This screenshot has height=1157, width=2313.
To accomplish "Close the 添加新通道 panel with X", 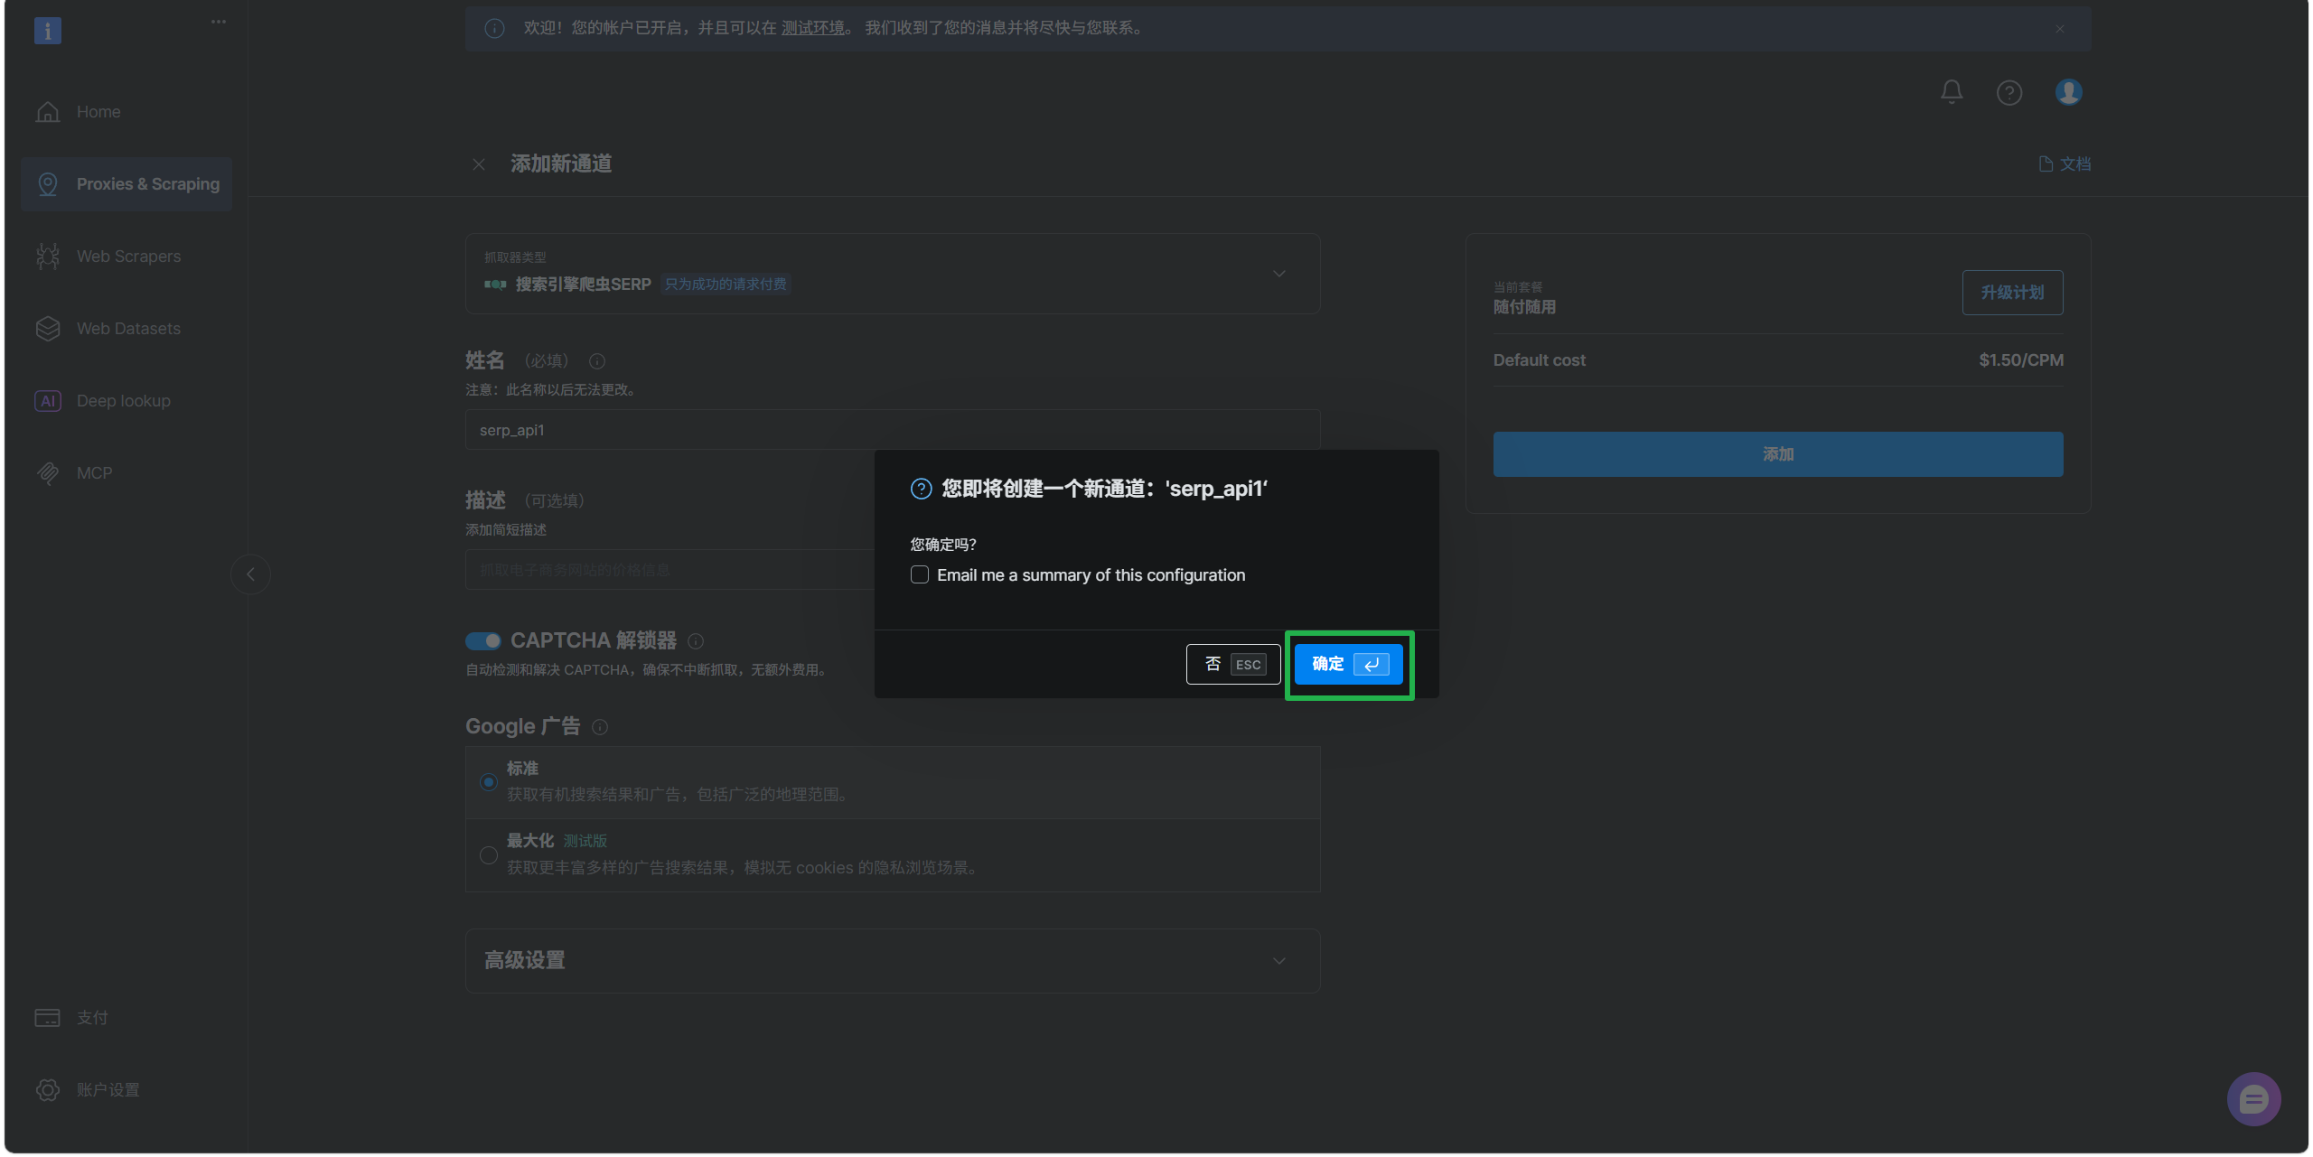I will point(479,164).
